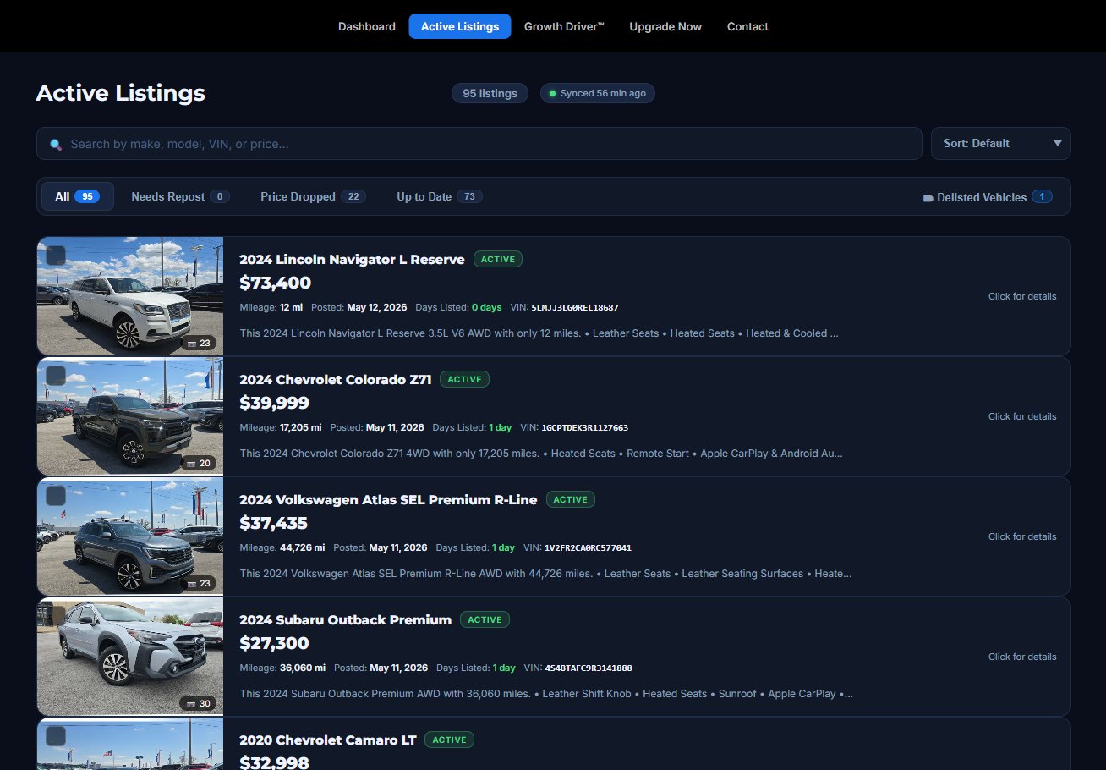The image size is (1106, 770).
Task: Click the 2024 Volkswagen Atlas SEL Premium R-Line title
Action: coord(388,499)
